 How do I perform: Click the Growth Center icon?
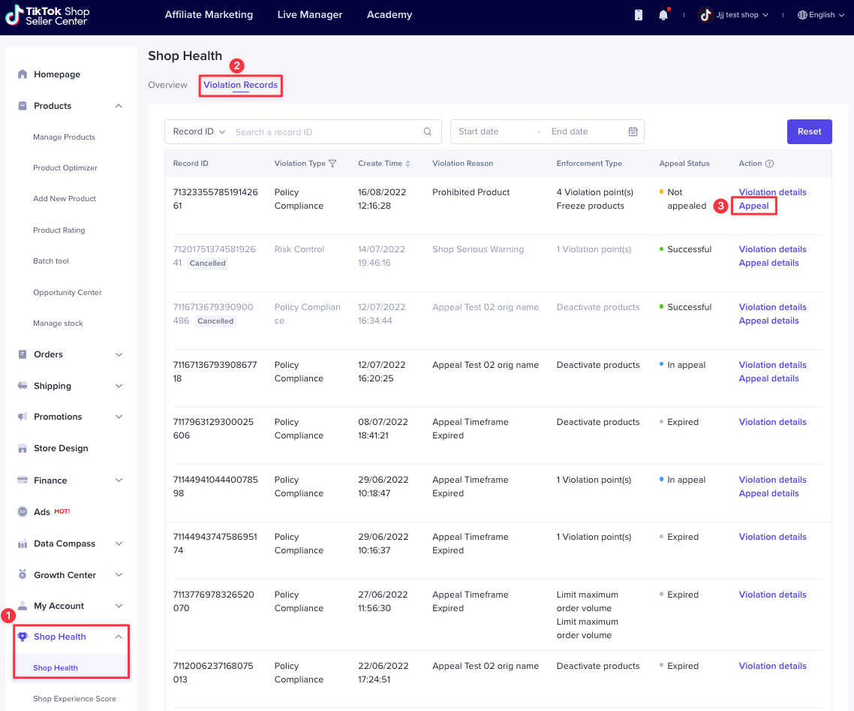pyautogui.click(x=23, y=574)
